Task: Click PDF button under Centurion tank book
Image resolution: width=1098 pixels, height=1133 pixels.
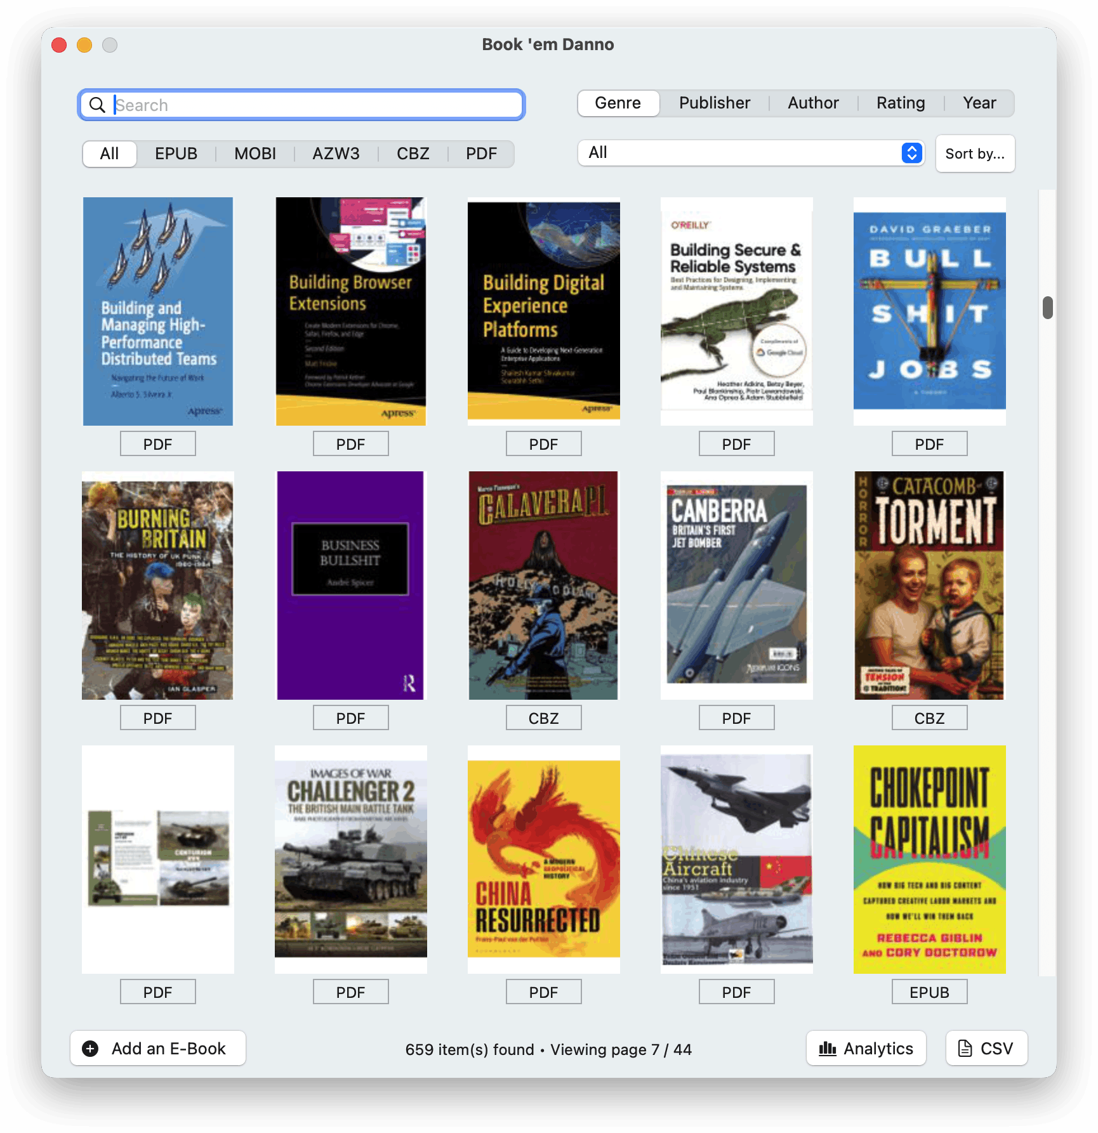Action: pos(158,992)
